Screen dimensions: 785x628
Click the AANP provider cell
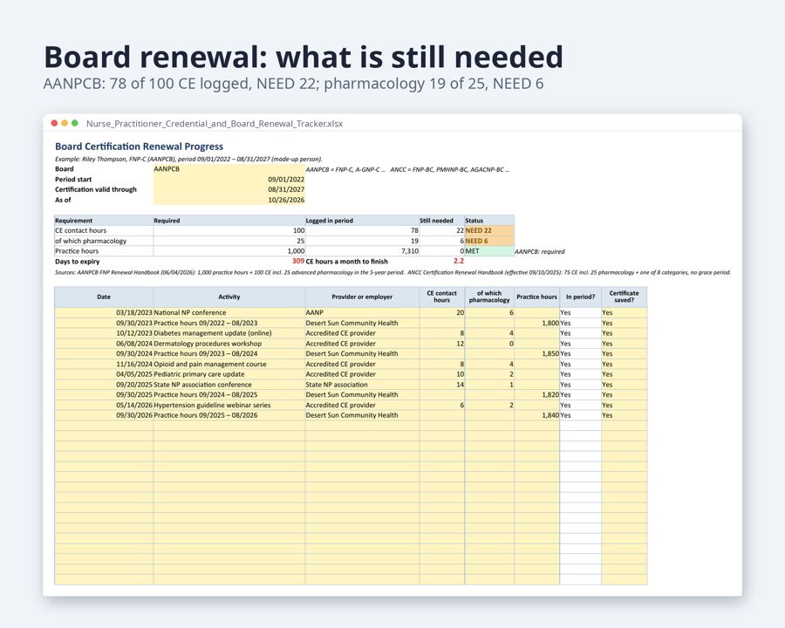click(362, 312)
